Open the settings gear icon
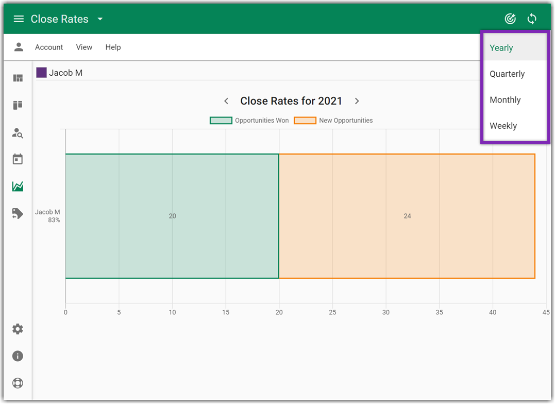The image size is (555, 404). [x=18, y=329]
